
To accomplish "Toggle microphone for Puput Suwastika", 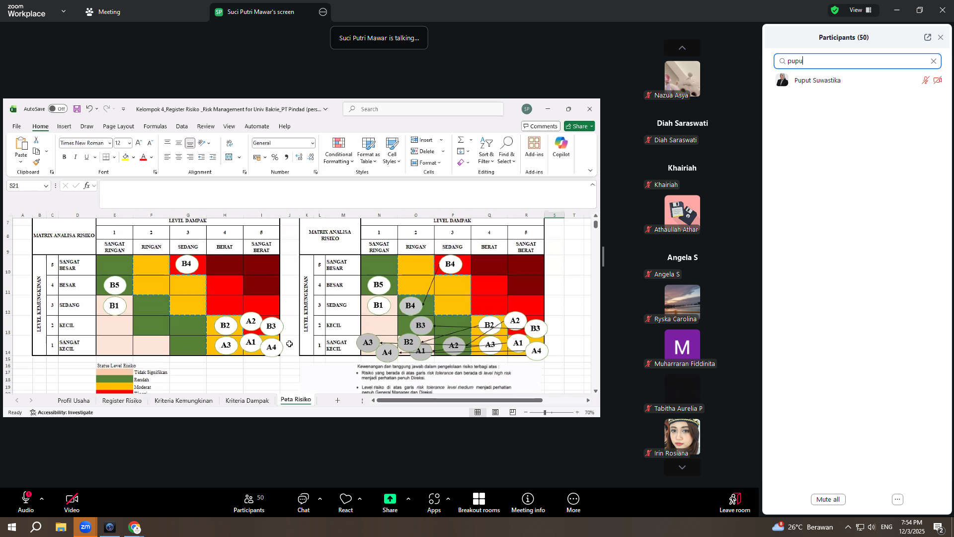I will (x=925, y=80).
